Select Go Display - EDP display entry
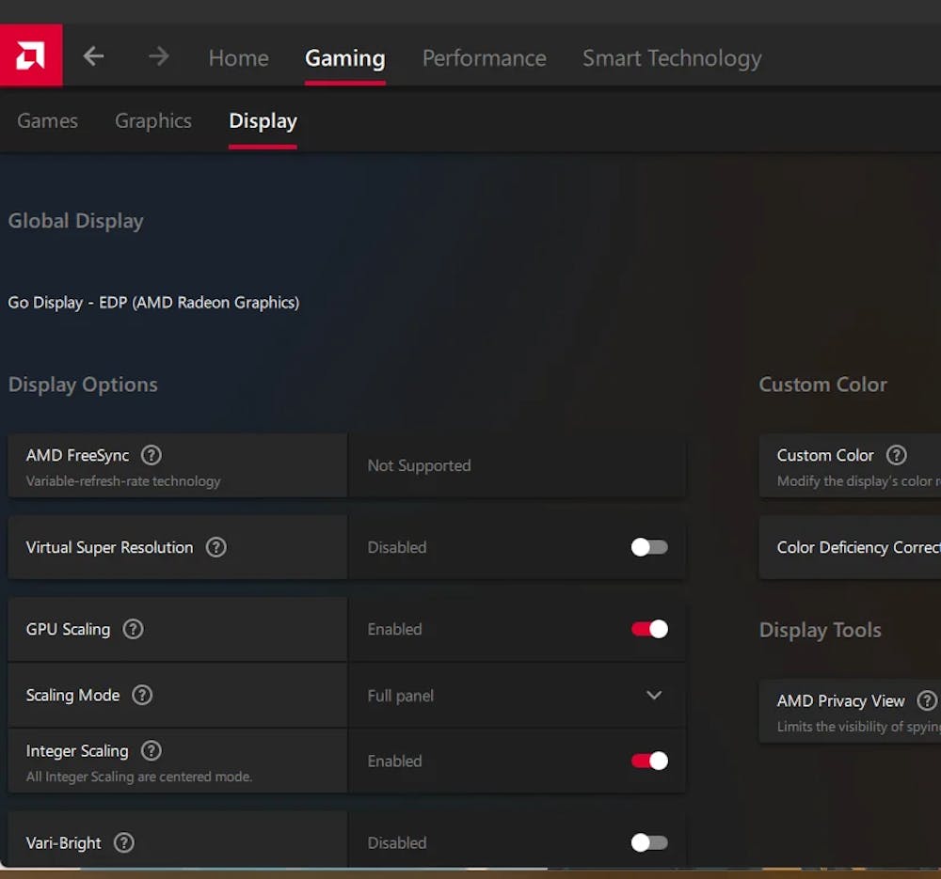 [153, 302]
